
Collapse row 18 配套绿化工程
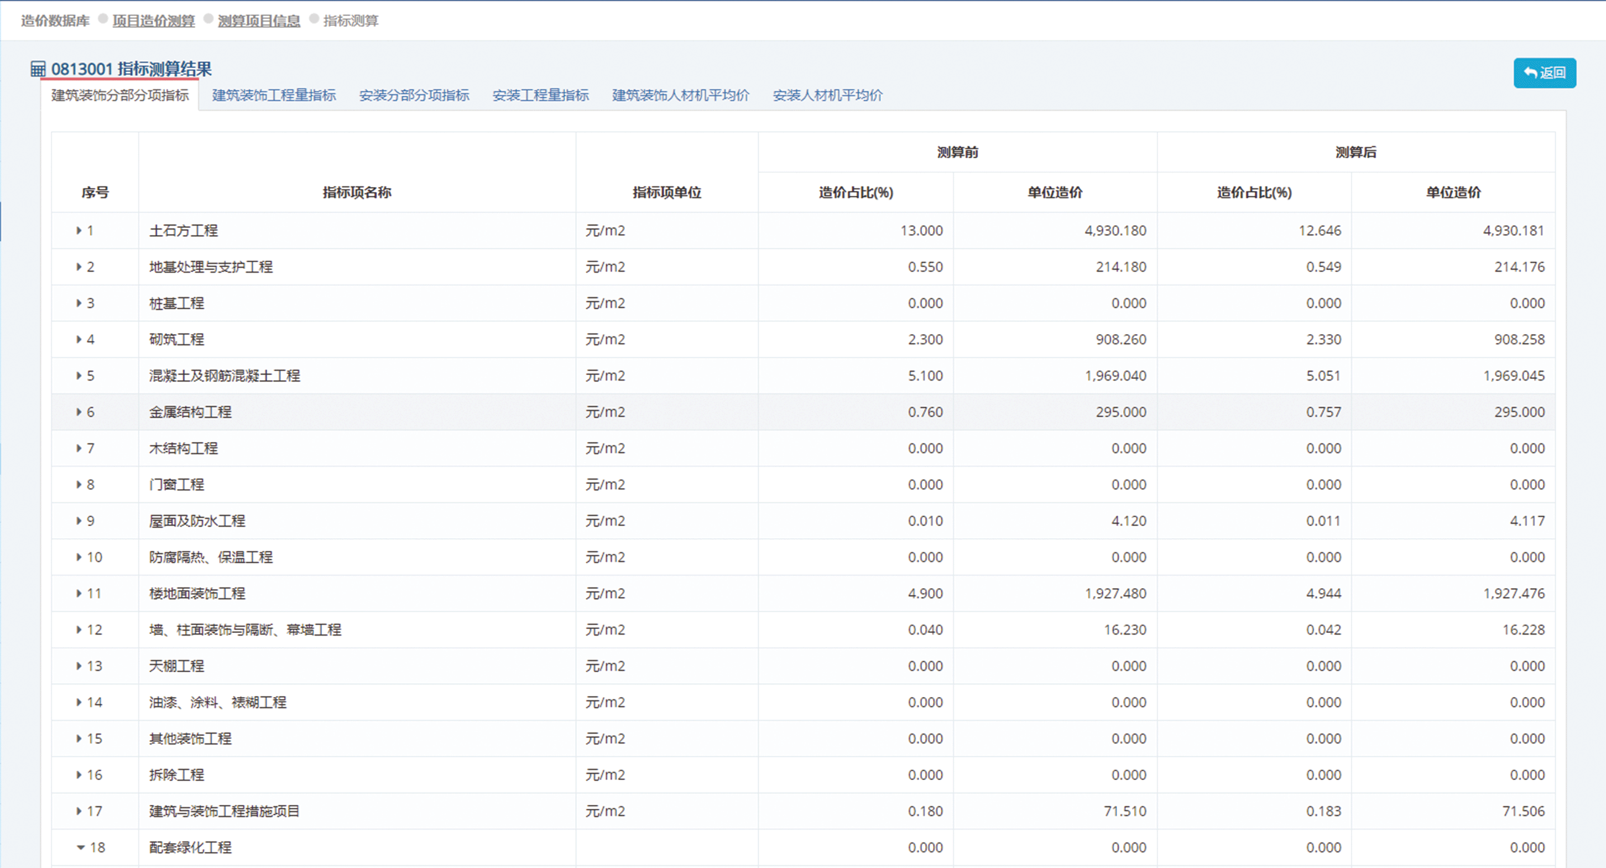[80, 848]
